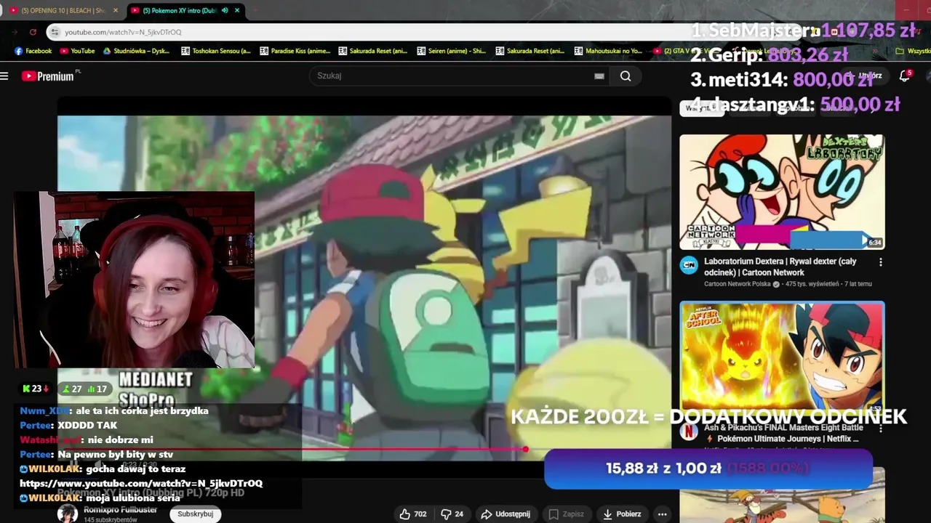Open the Studniówka Drive bookmark
Viewport: 931px width, 523px height.
click(136, 51)
